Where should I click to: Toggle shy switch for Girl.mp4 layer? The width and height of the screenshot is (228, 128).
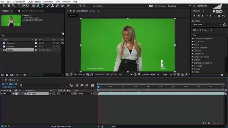(51, 94)
